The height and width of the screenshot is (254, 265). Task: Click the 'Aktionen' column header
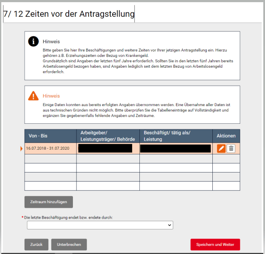point(226,136)
